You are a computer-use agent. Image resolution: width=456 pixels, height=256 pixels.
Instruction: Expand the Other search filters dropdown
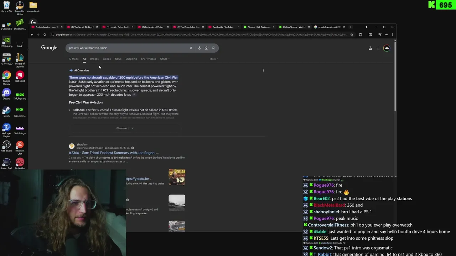[x=165, y=59]
